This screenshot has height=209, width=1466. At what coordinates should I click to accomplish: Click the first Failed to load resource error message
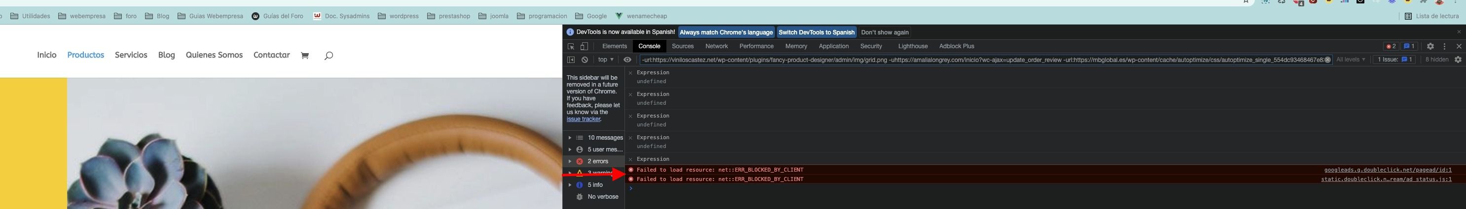pos(720,170)
